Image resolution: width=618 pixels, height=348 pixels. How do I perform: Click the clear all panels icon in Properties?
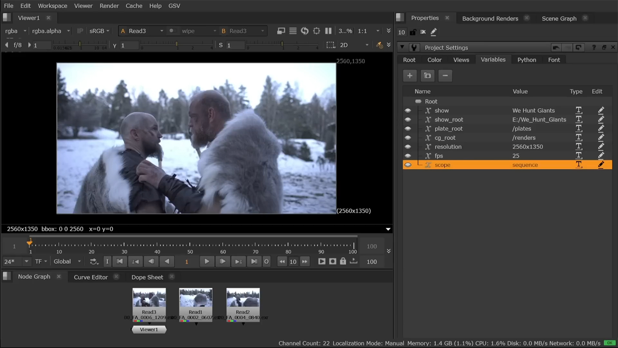pyautogui.click(x=423, y=32)
